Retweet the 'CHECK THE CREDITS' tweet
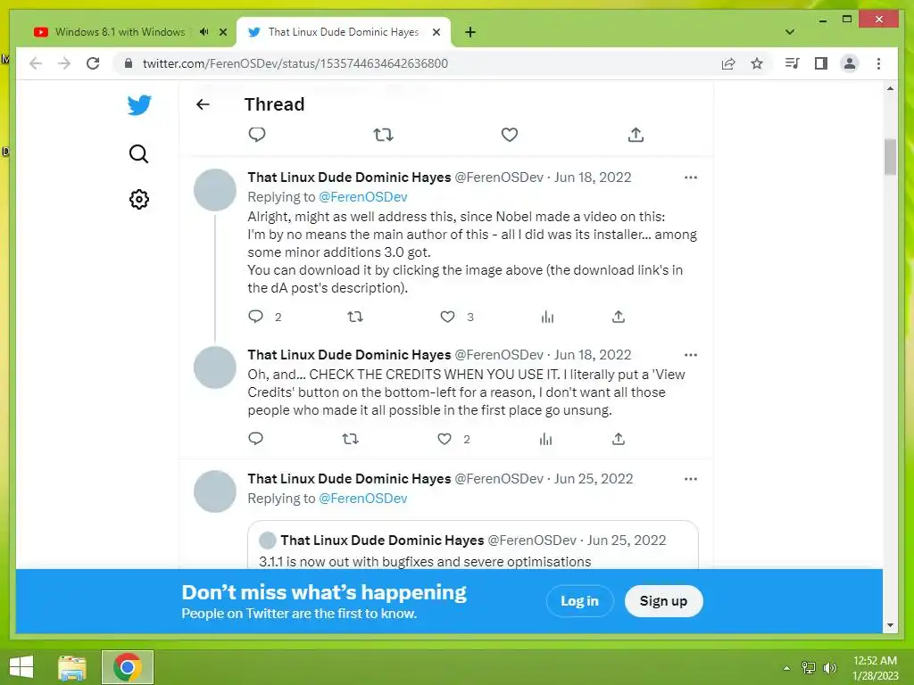The height and width of the screenshot is (685, 914). pyautogui.click(x=350, y=439)
